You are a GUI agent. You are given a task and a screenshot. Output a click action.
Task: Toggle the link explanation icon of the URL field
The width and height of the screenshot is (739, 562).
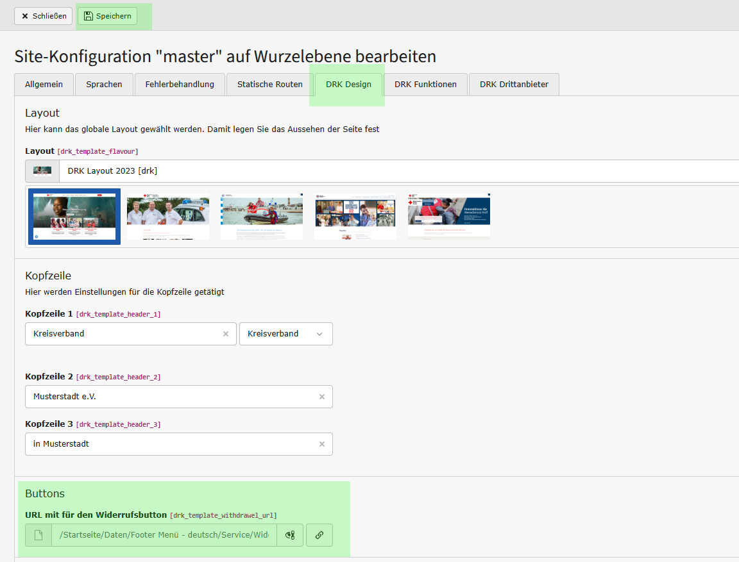290,535
